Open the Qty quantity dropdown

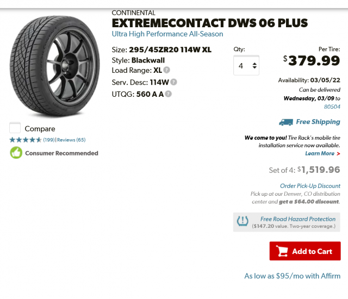(x=246, y=65)
